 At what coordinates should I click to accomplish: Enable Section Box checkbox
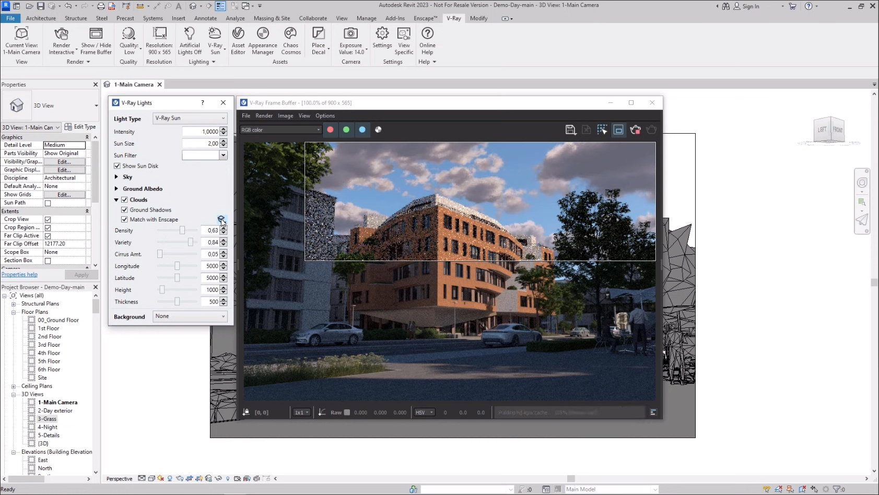coord(48,261)
